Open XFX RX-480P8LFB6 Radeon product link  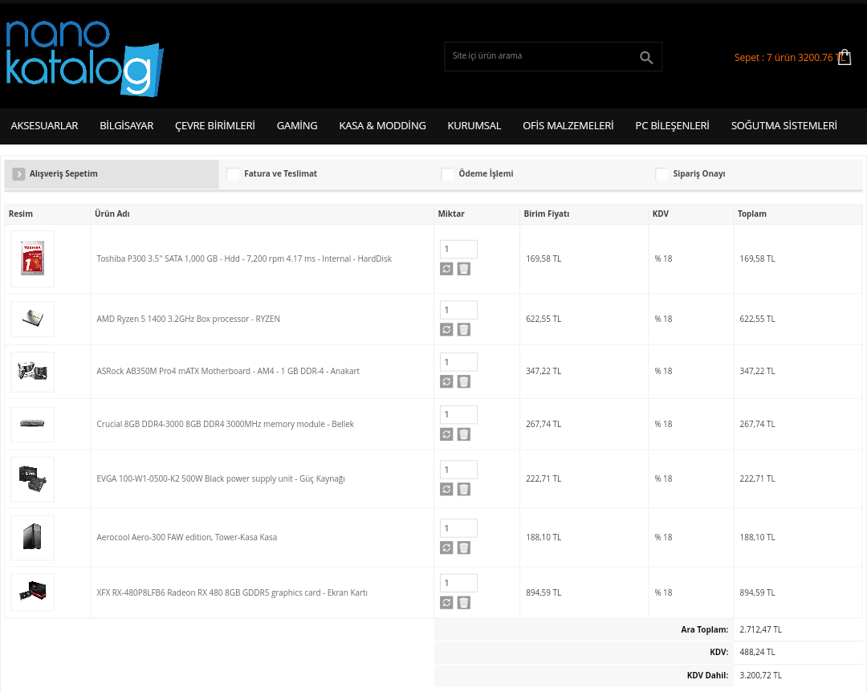232,593
